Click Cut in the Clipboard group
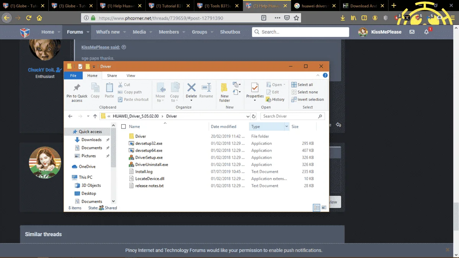The image size is (459, 258). click(124, 85)
